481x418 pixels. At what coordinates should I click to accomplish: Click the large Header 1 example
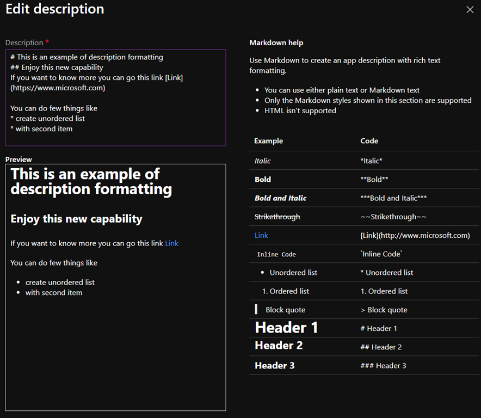click(286, 328)
